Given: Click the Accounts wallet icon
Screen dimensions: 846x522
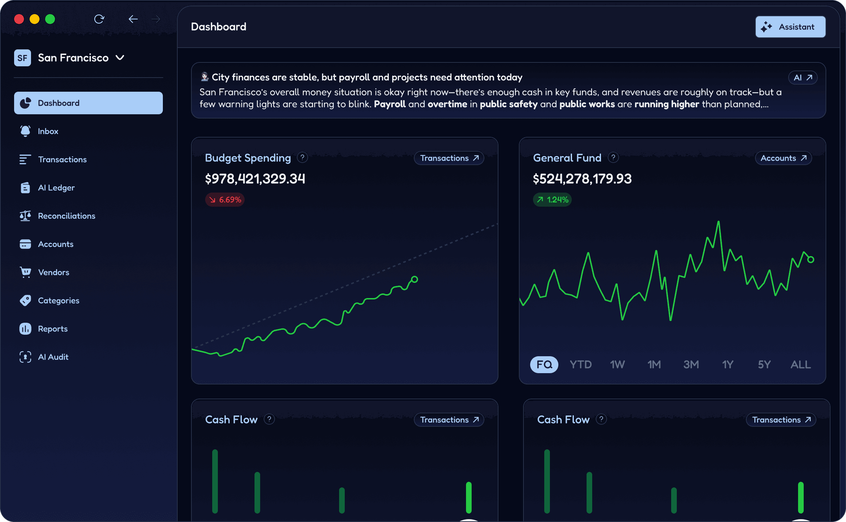Looking at the screenshot, I should (25, 244).
